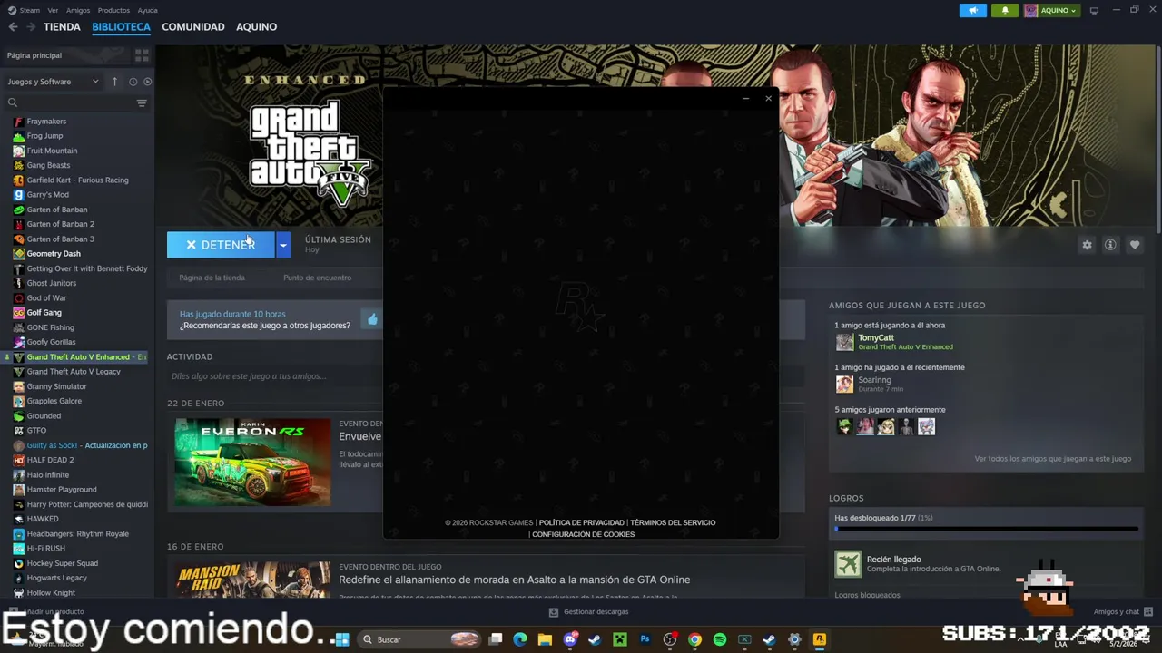The height and width of the screenshot is (653, 1162).
Task: Open Configuración de cookies link
Action: [x=584, y=534]
